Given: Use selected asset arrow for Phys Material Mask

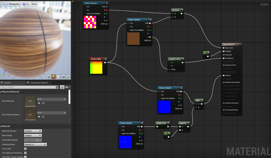Looking at the screenshot, I should pyautogui.click(x=39, y=116).
